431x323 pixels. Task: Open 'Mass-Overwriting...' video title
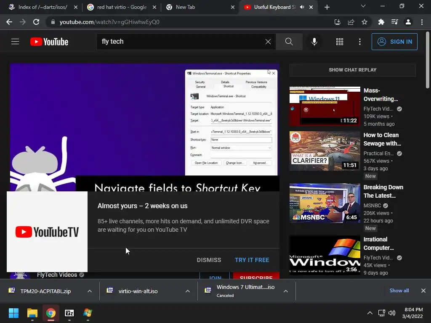click(380, 95)
